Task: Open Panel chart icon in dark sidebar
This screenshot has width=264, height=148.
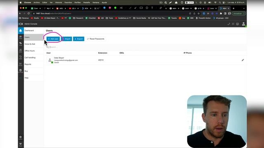Action: pos(21,64)
